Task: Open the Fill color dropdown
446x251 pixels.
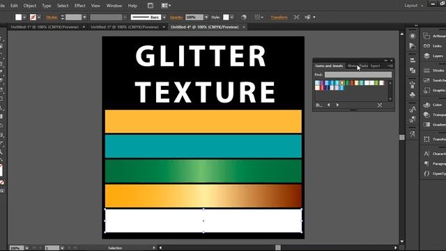Action: [x=24, y=17]
